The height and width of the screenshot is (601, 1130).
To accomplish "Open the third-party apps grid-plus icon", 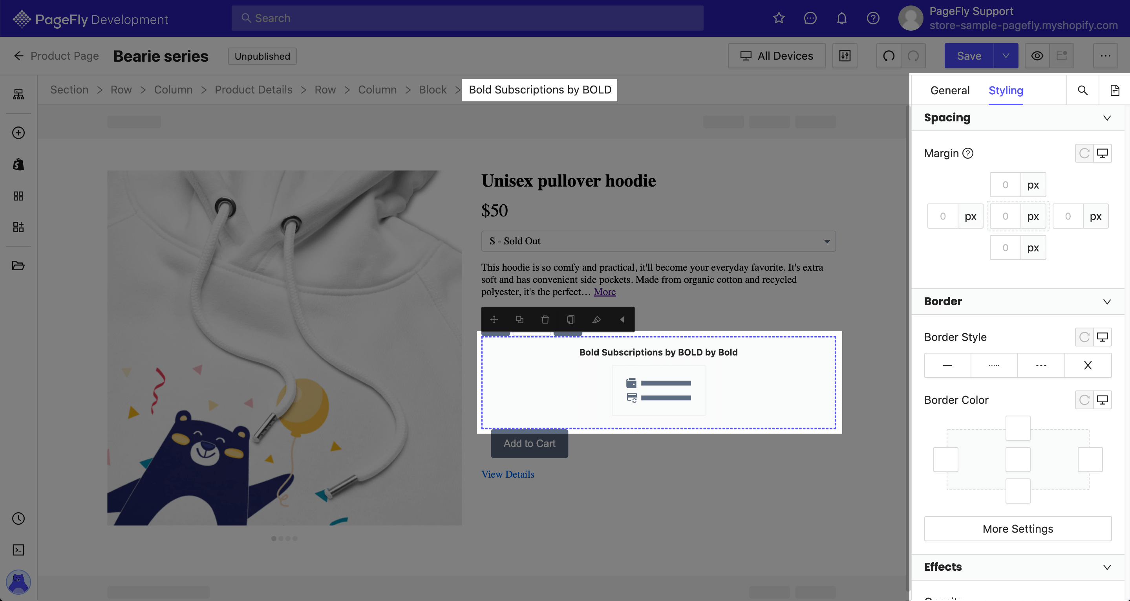I will click(x=18, y=227).
